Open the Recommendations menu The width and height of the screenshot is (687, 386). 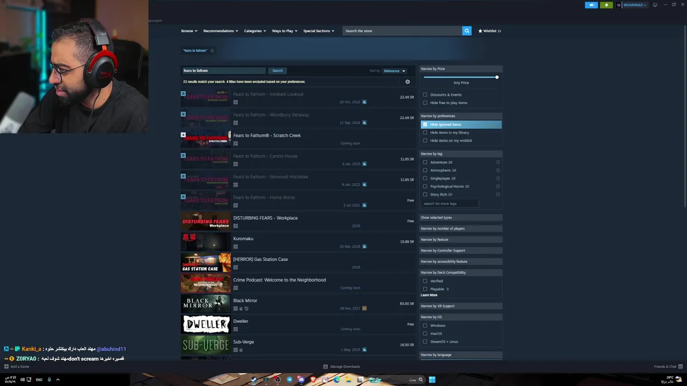click(221, 31)
